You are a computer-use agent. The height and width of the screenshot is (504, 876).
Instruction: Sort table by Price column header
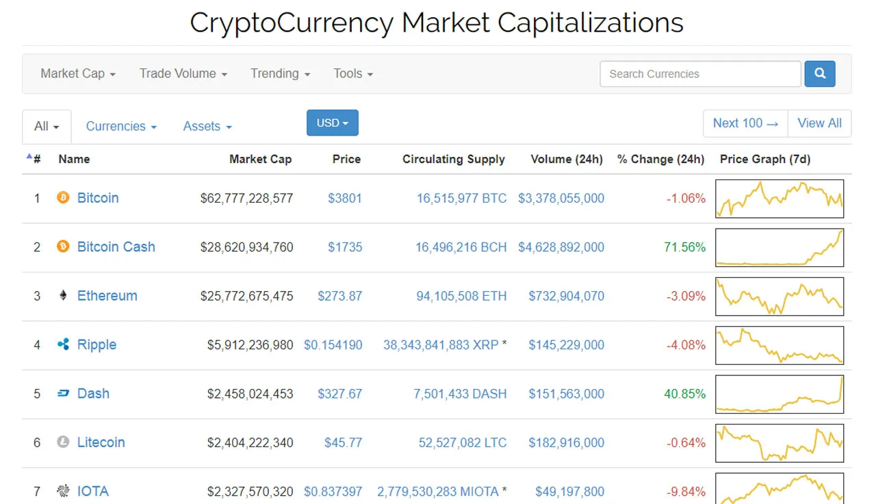coord(346,159)
